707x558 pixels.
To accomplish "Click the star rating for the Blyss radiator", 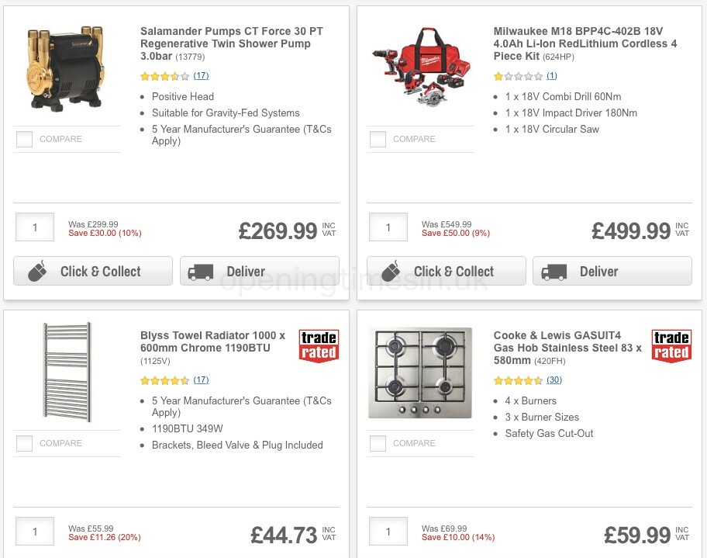I will tap(163, 380).
